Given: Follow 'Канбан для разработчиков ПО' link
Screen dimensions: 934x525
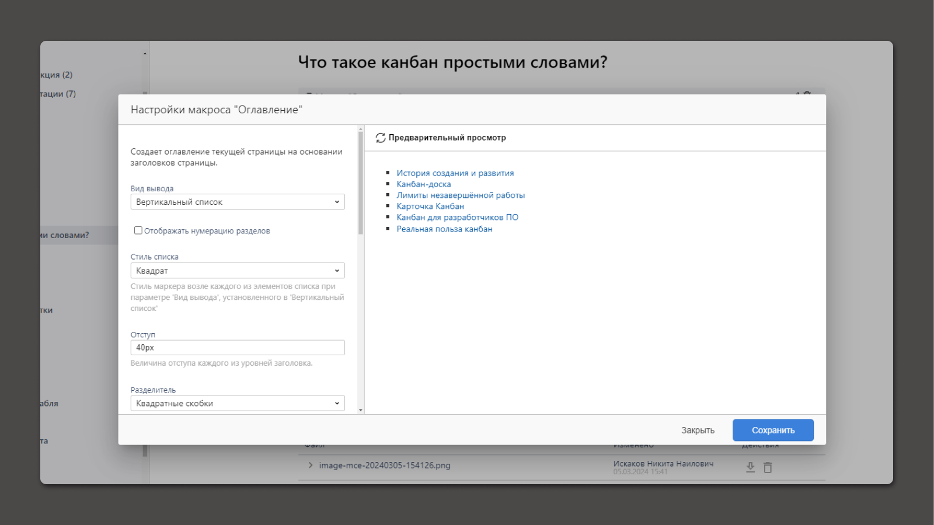Looking at the screenshot, I should tap(457, 218).
